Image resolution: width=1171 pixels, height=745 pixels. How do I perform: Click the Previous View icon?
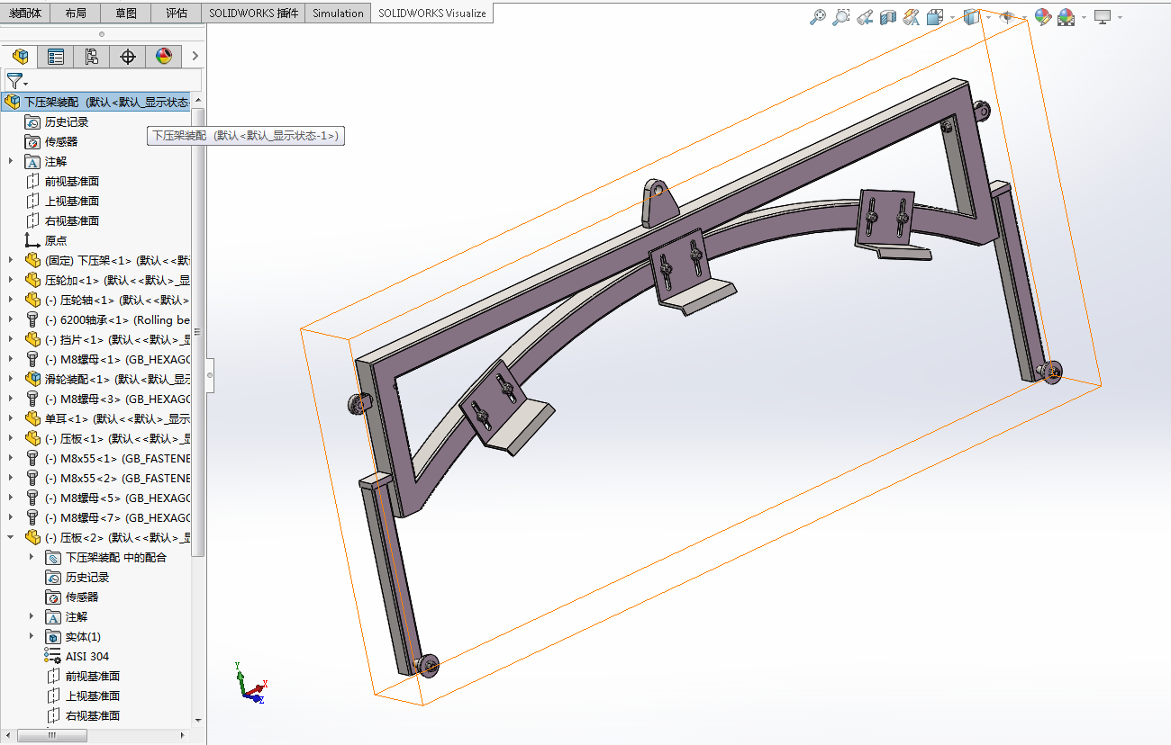pyautogui.click(x=865, y=16)
